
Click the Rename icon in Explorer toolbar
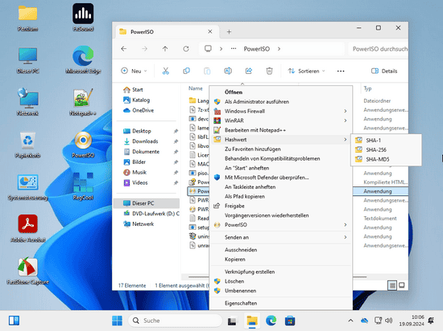[228, 71]
